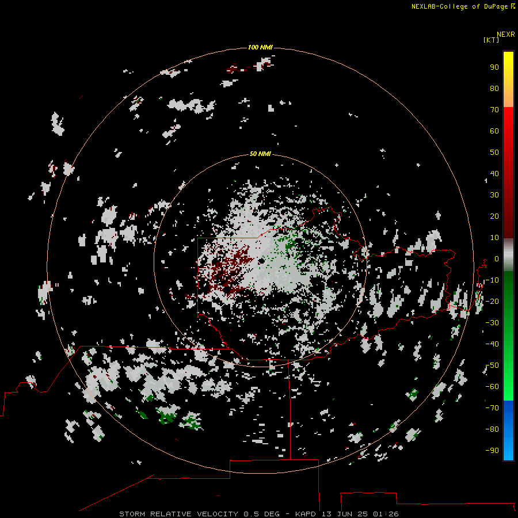The image size is (518, 518).
Task: Click the NEXR label above color scale
Action: coord(506,35)
